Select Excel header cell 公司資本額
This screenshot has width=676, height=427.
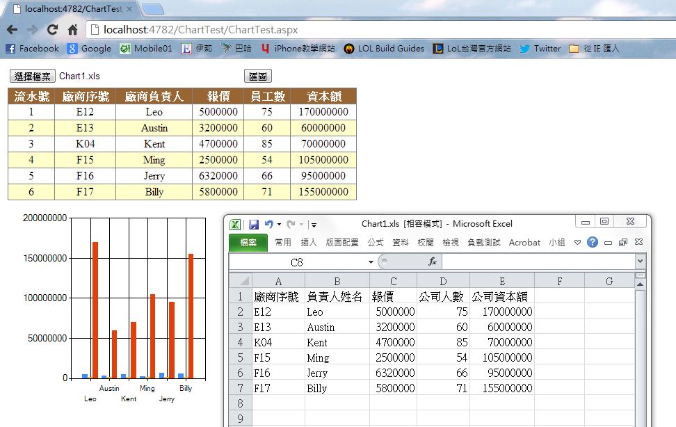pos(502,297)
